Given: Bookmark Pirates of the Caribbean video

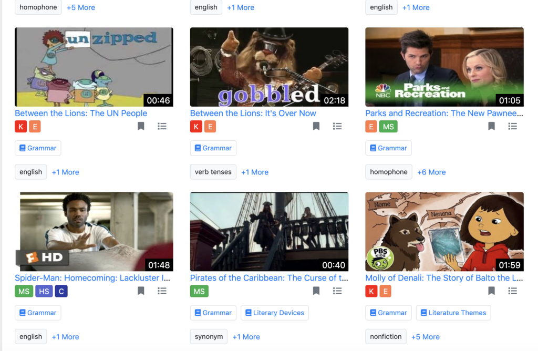Looking at the screenshot, I should pos(316,291).
